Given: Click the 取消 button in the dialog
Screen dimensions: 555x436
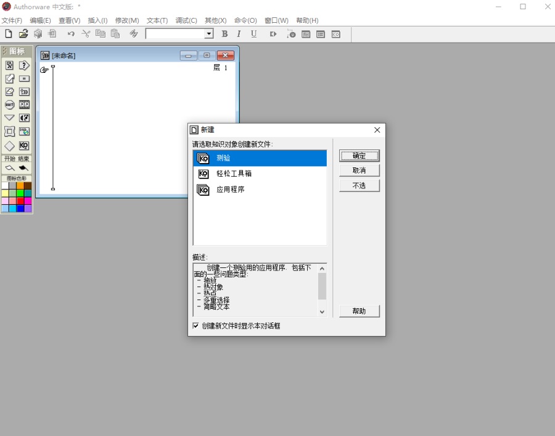Looking at the screenshot, I should click(x=360, y=170).
